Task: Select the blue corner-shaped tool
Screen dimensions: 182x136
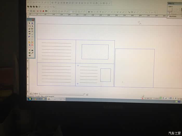Action: (29, 37)
